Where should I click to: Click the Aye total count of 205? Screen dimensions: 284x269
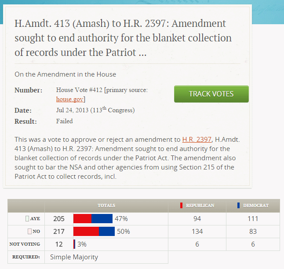click(59, 219)
